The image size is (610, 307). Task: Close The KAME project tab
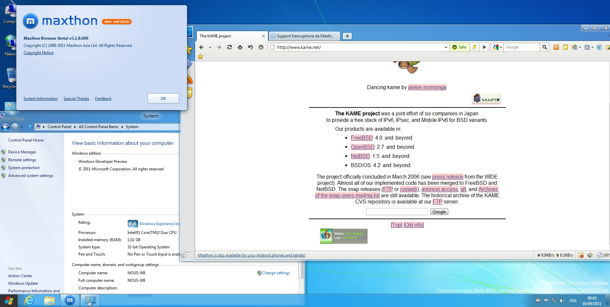[x=263, y=36]
